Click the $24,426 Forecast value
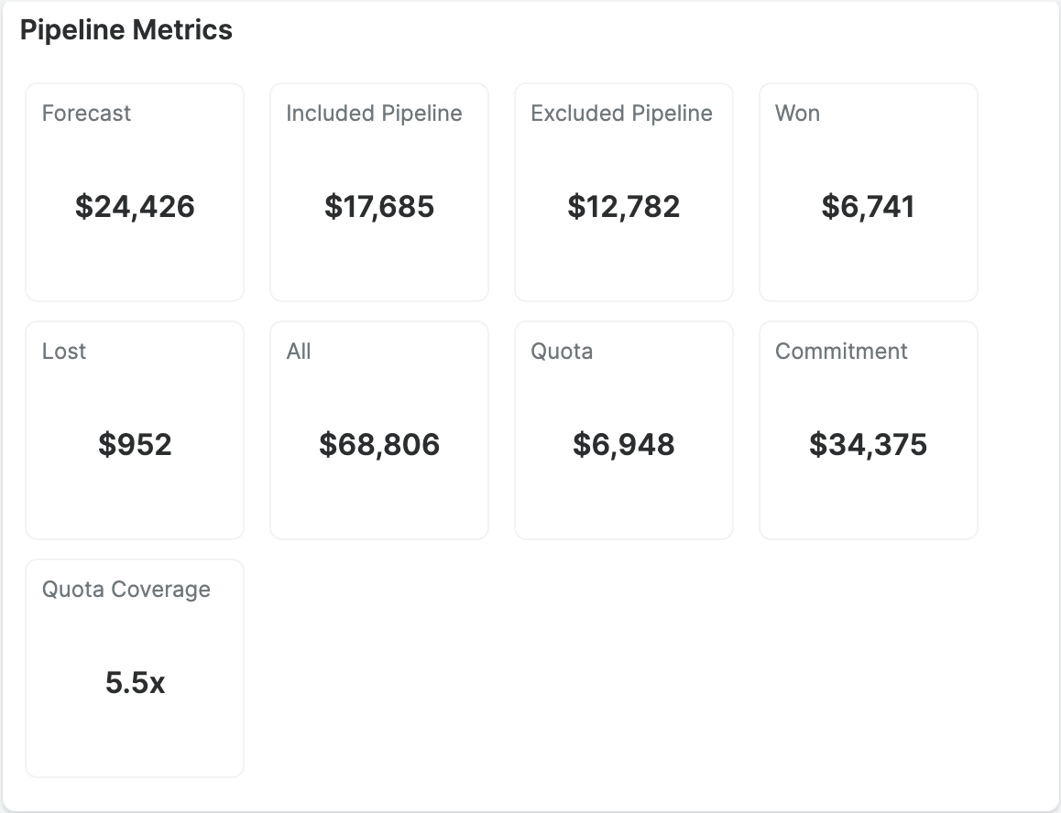Viewport: 1061px width, 813px height. [134, 207]
